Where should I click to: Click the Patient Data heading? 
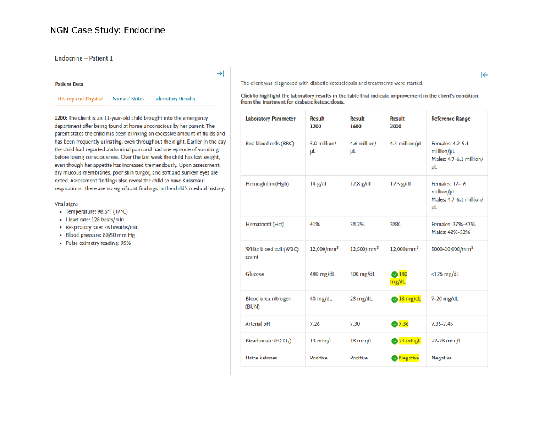pyautogui.click(x=69, y=84)
